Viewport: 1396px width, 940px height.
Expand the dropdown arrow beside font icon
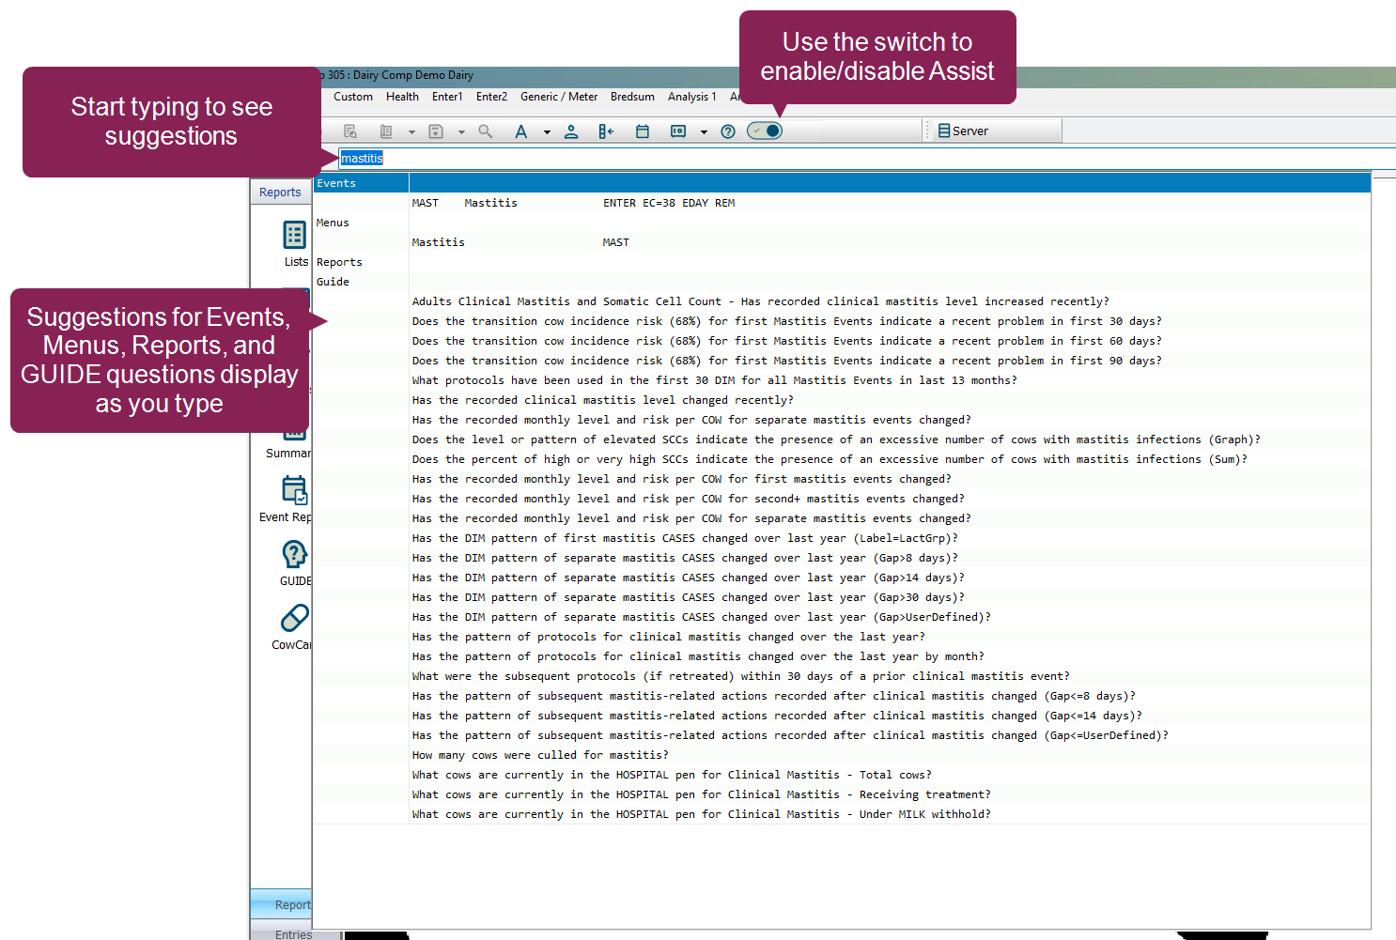coord(547,132)
